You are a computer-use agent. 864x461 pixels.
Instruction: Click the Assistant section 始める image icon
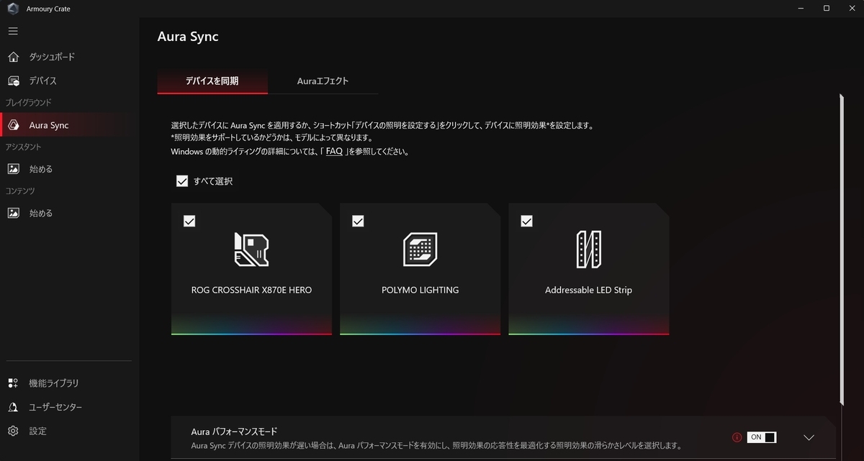(13, 169)
